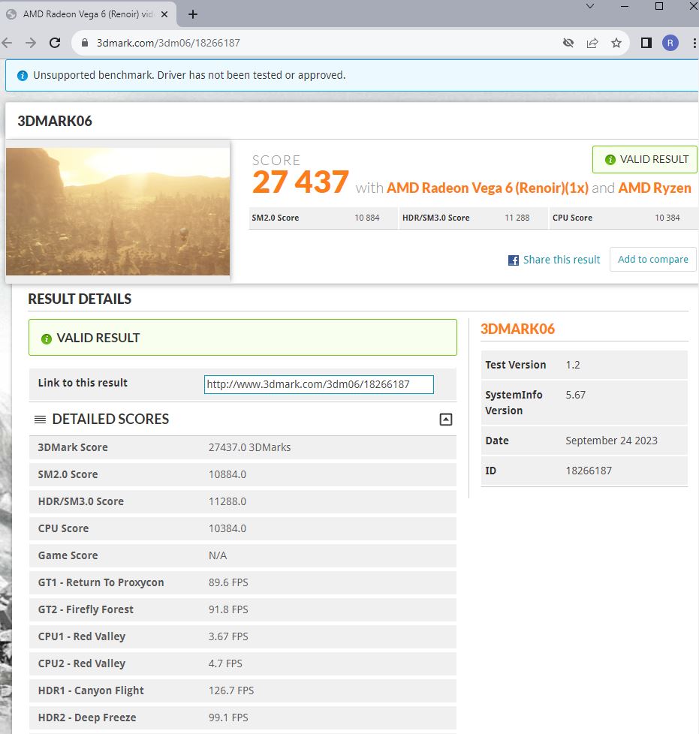The height and width of the screenshot is (734, 699).
Task: Click the Facebook icon beside Share this result
Action: [514, 260]
